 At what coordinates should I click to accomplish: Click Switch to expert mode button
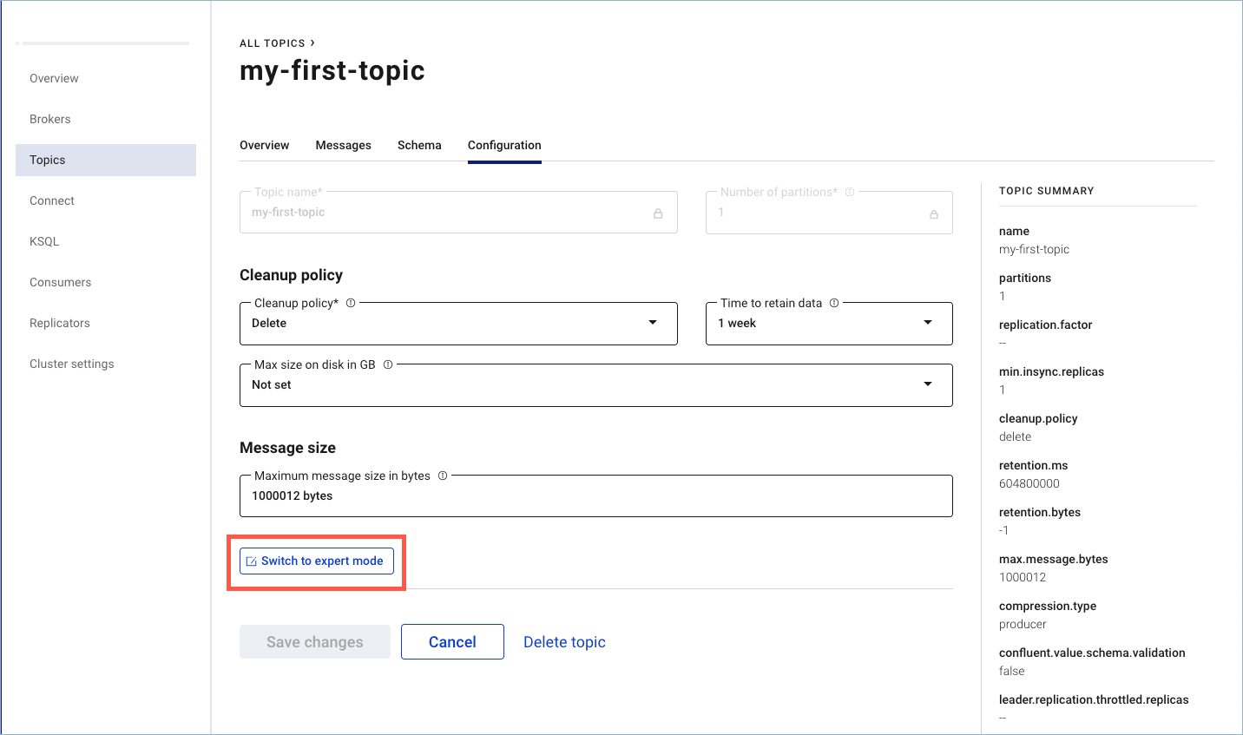pos(317,561)
